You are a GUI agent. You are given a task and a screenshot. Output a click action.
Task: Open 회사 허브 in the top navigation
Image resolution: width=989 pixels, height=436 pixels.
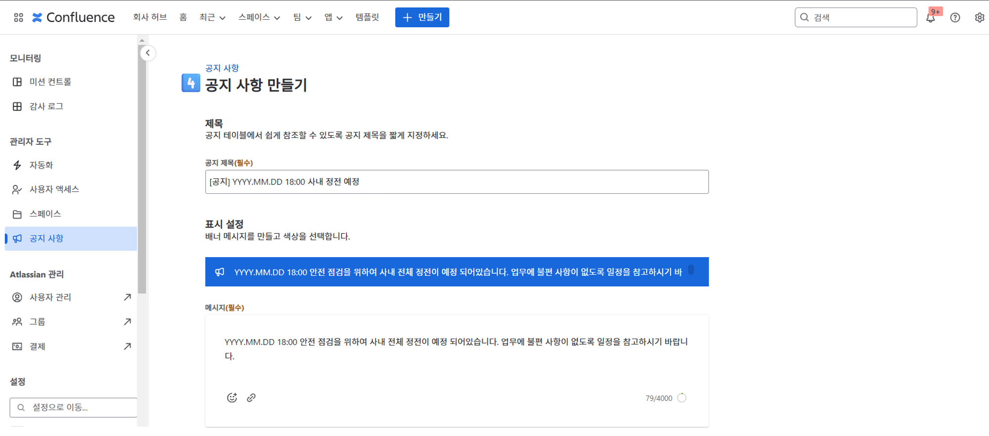click(x=150, y=17)
